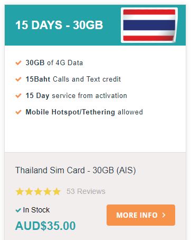
Task: Click the 15Baht Calls and Text credit line
Action: point(73,79)
